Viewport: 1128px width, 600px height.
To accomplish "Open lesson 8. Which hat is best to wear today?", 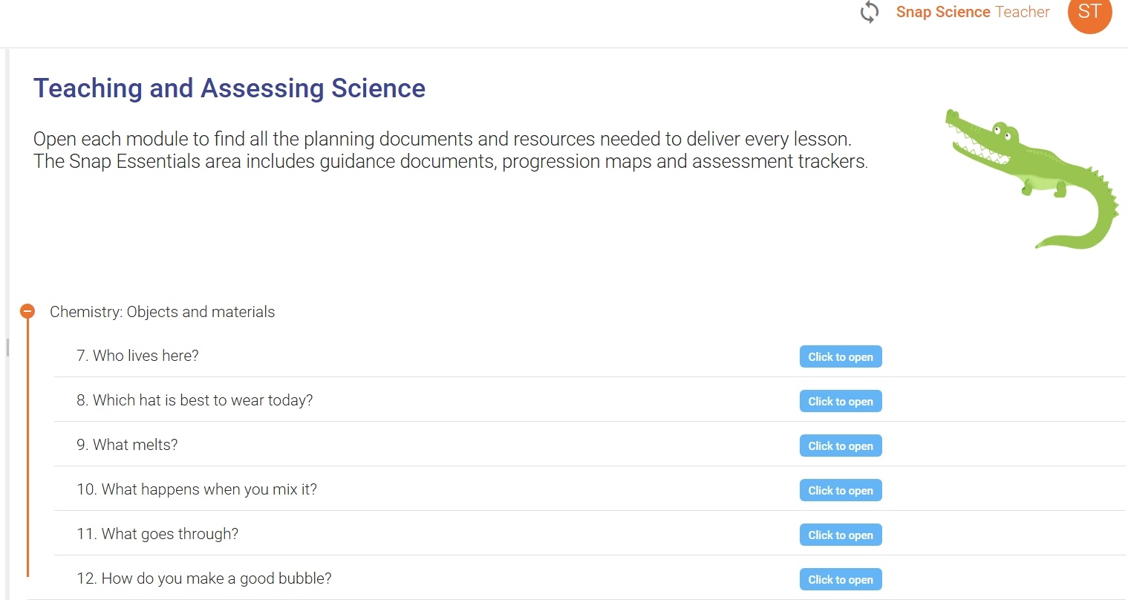I will pyautogui.click(x=840, y=401).
